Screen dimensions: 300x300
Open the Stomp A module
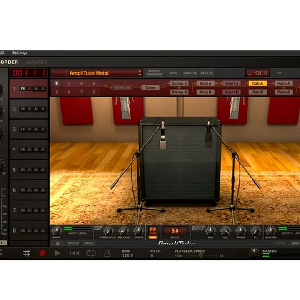click(179, 84)
